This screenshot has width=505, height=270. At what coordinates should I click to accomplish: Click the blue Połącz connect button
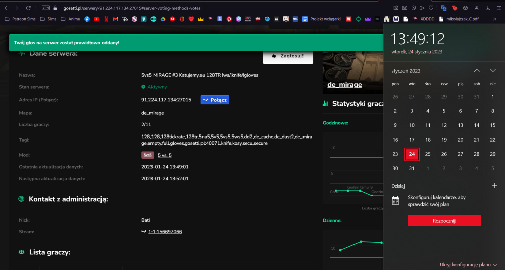215,100
